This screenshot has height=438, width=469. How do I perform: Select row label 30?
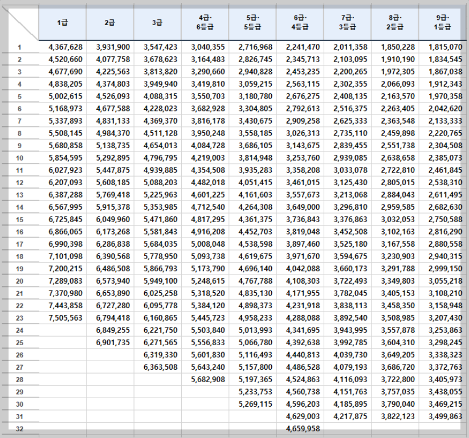pyautogui.click(x=19, y=404)
